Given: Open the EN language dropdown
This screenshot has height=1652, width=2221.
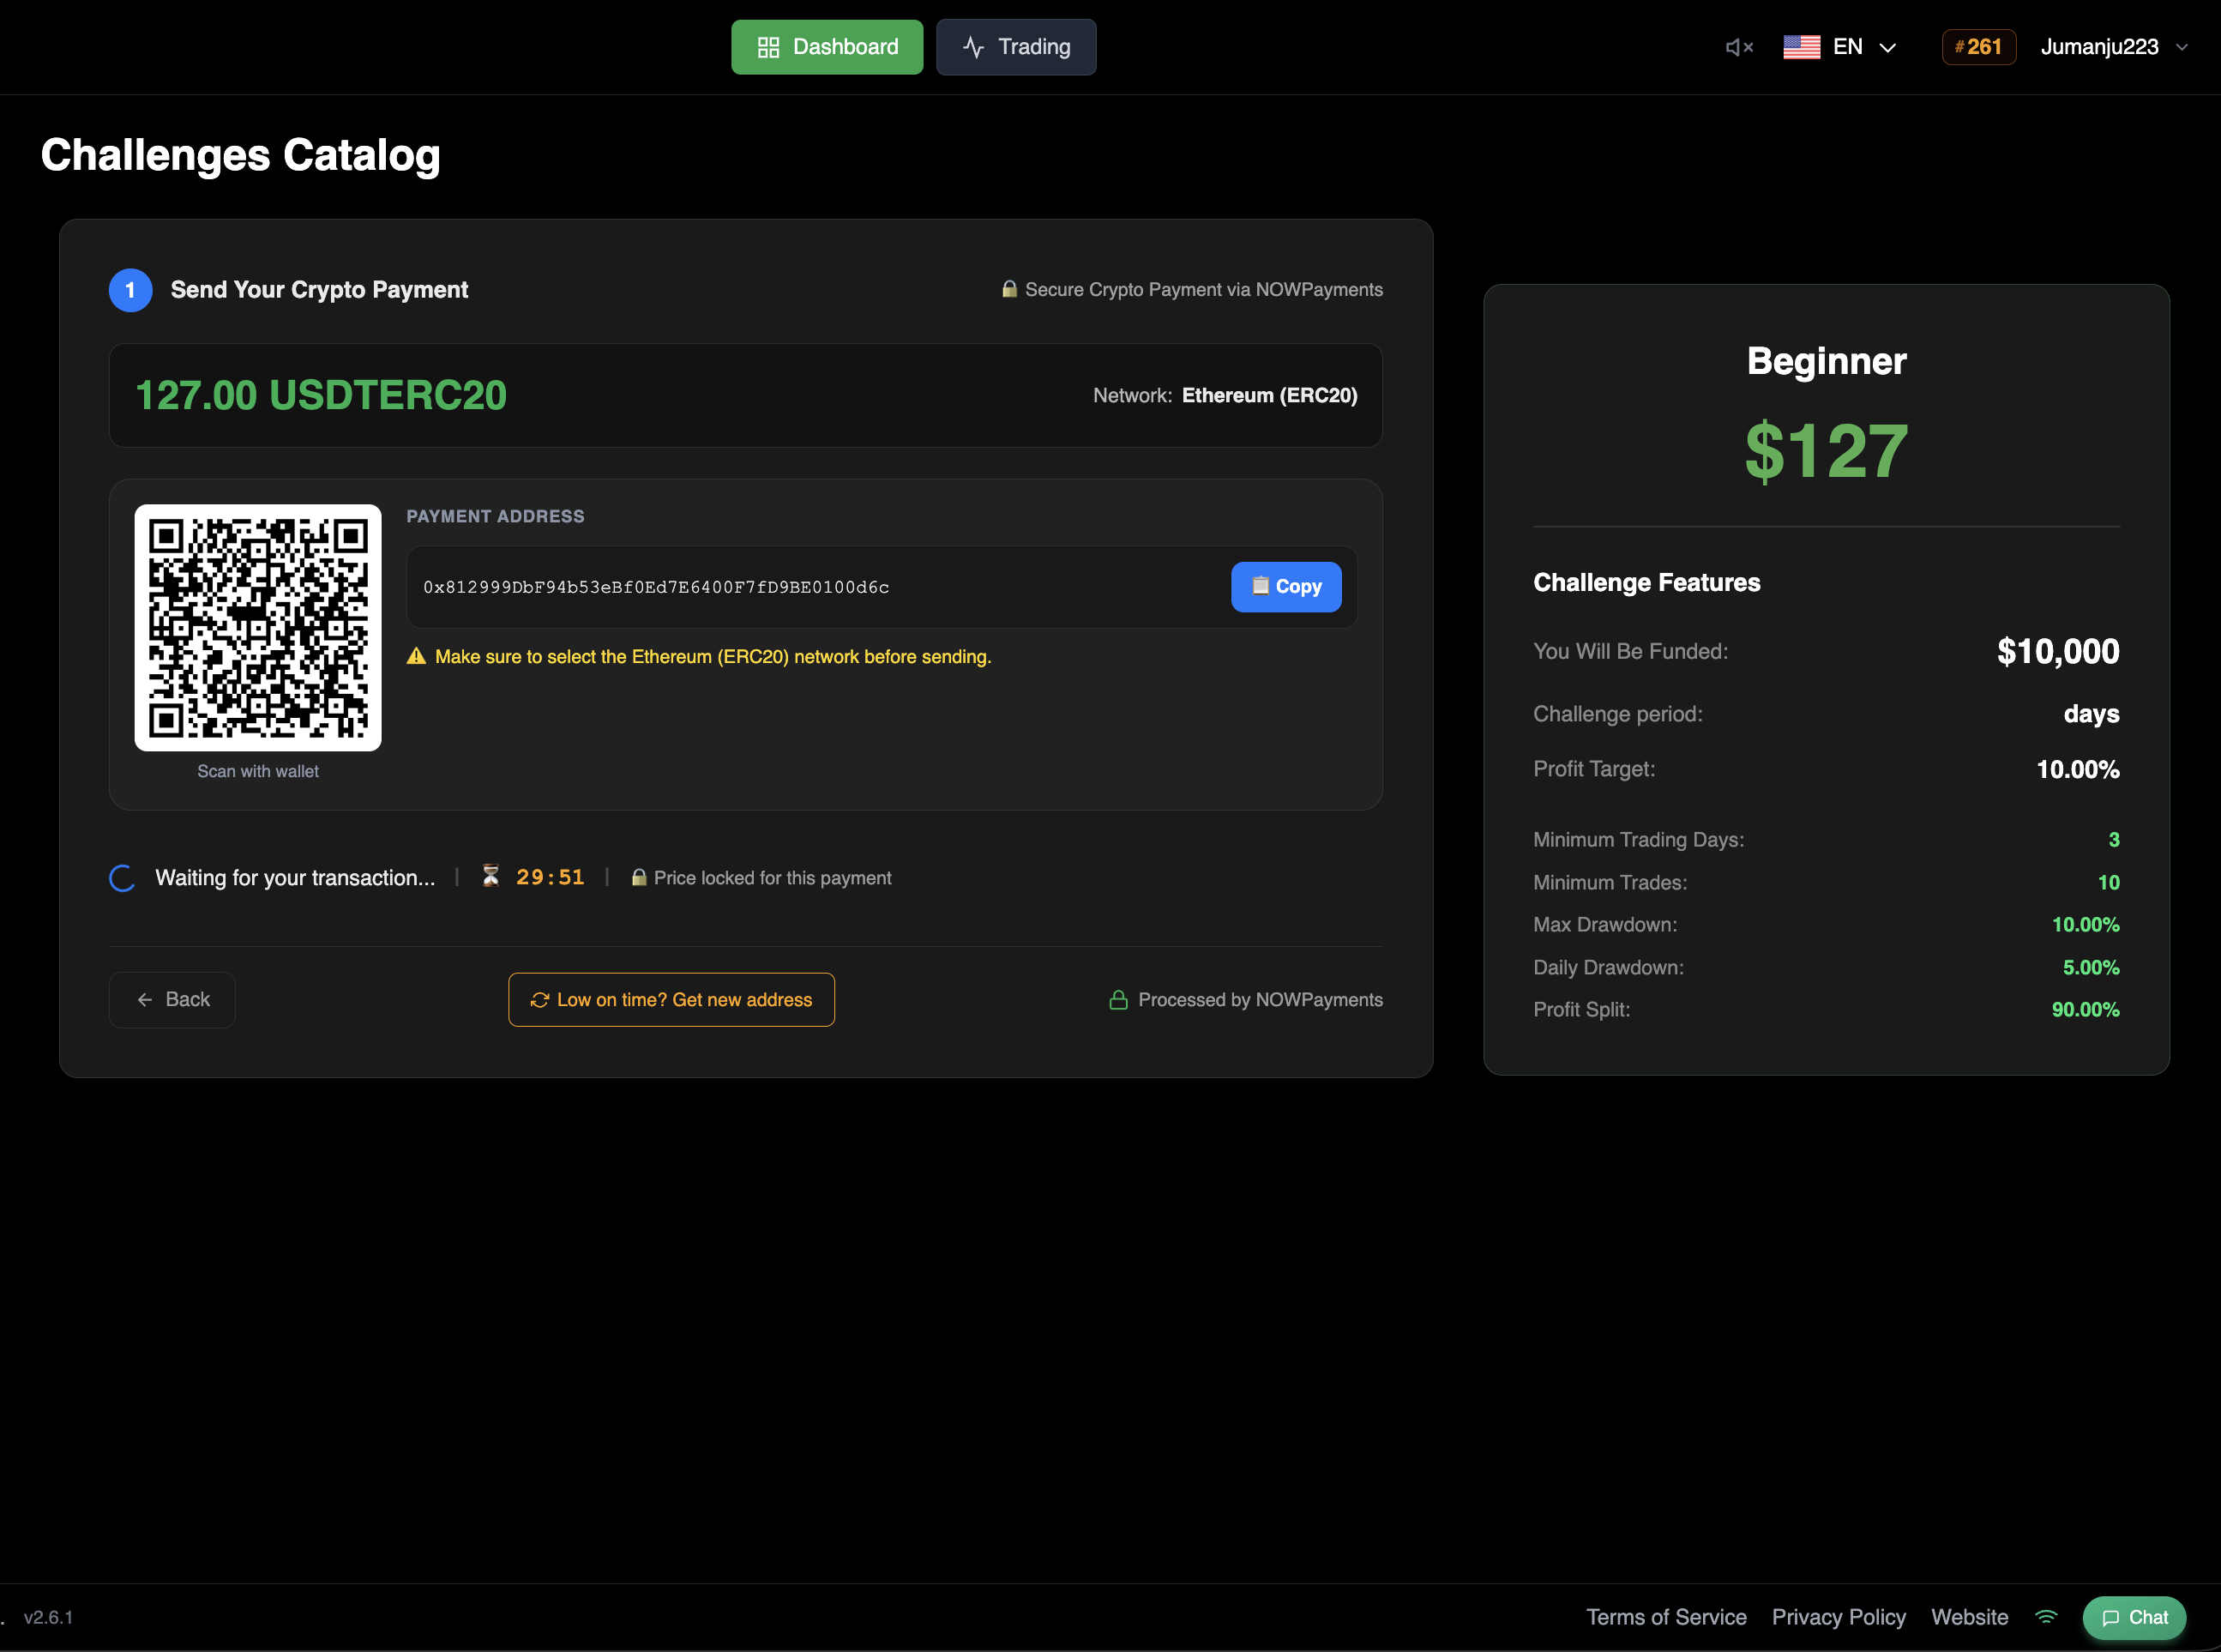Looking at the screenshot, I should 1889,47.
